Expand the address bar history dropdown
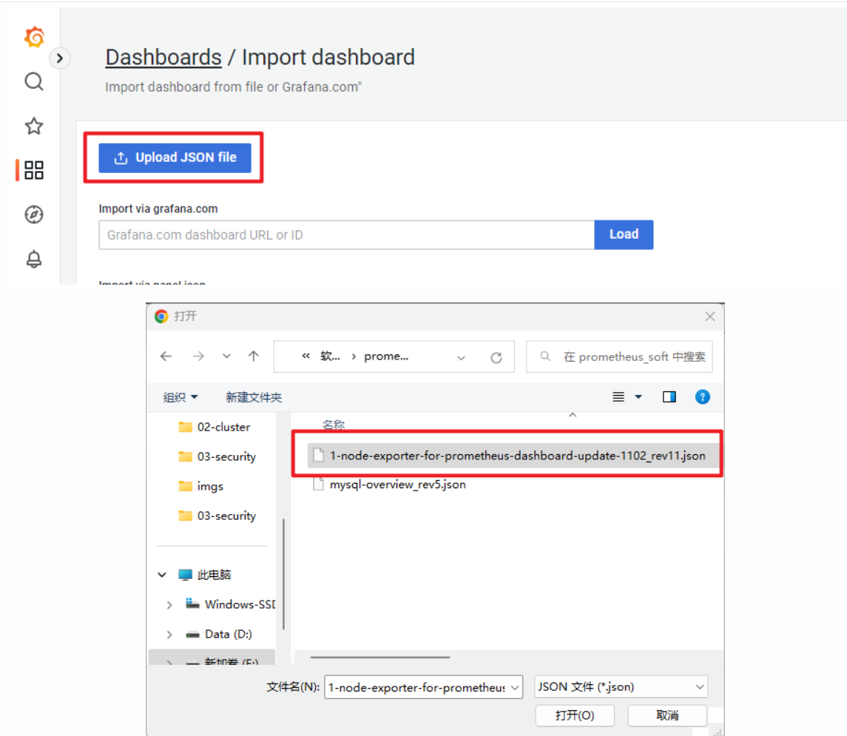Viewport: 847px width, 736px height. 461,357
